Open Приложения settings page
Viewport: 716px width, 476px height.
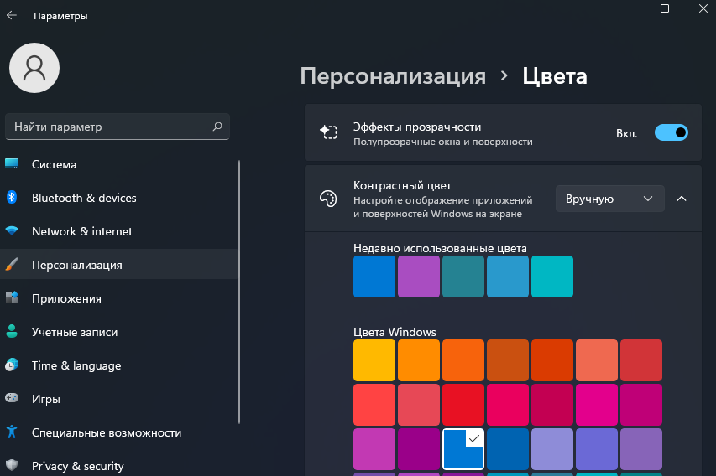coord(119,298)
